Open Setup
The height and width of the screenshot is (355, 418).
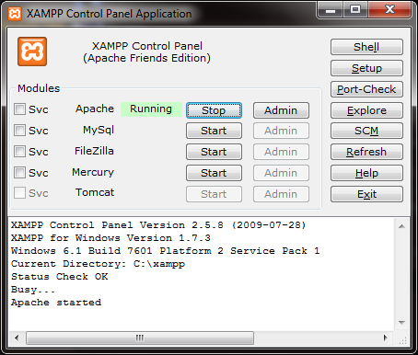(366, 68)
